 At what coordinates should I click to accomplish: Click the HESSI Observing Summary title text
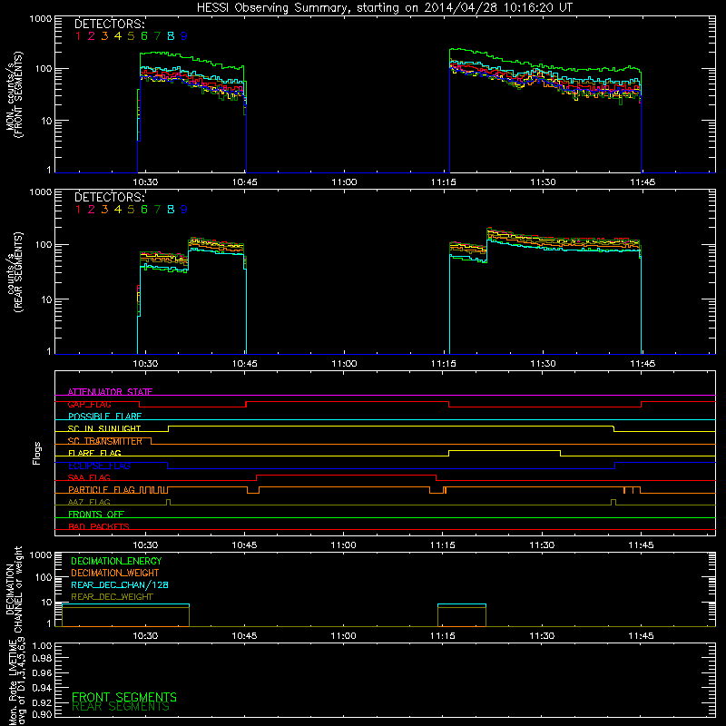pos(384,8)
